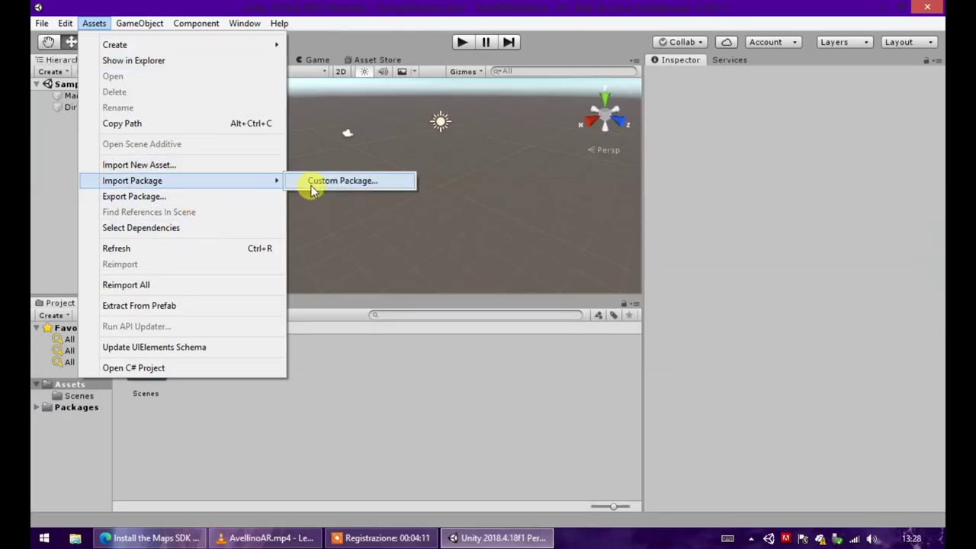The height and width of the screenshot is (549, 976).
Task: Toggle scene lighting sun icon
Action: tap(364, 72)
